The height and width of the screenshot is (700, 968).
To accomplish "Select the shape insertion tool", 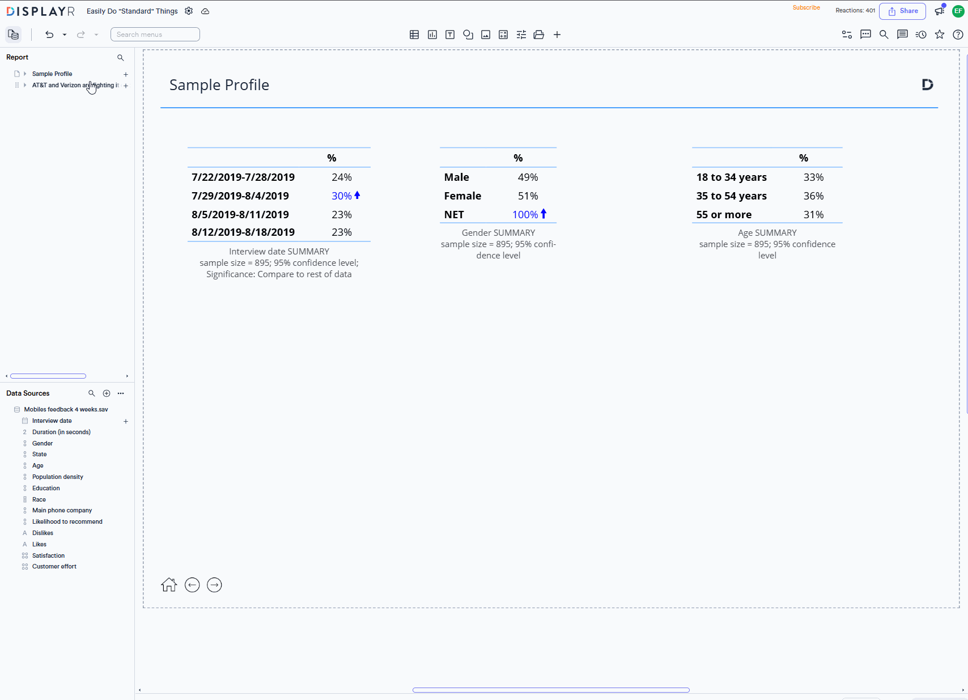I will tap(468, 34).
